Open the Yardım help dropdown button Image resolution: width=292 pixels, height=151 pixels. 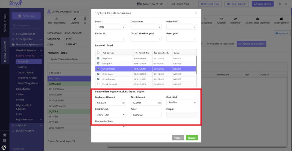281,33
